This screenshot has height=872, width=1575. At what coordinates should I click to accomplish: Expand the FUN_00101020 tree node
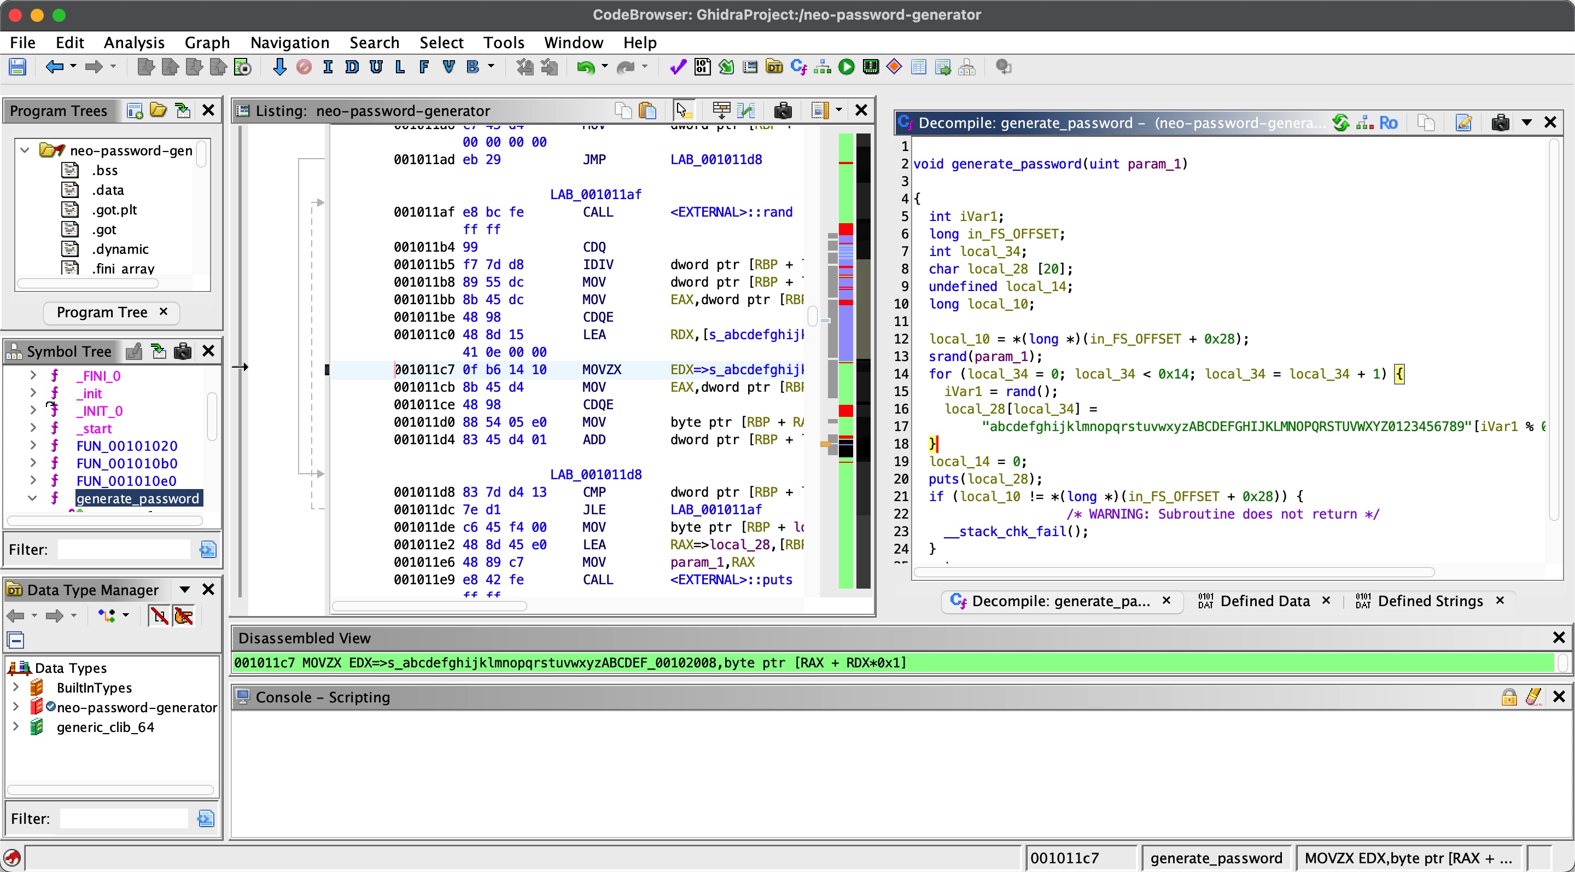click(x=33, y=446)
